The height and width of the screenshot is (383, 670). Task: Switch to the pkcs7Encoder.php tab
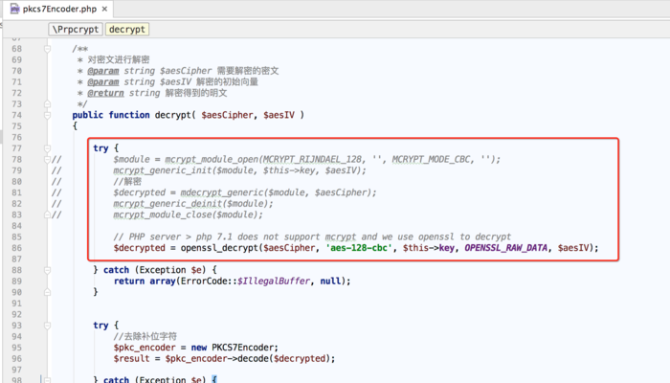pos(59,9)
